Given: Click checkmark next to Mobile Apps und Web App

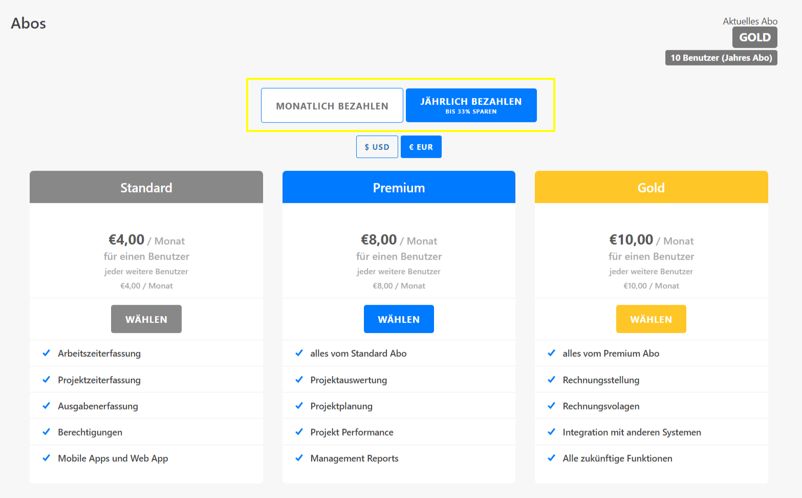Looking at the screenshot, I should (47, 458).
